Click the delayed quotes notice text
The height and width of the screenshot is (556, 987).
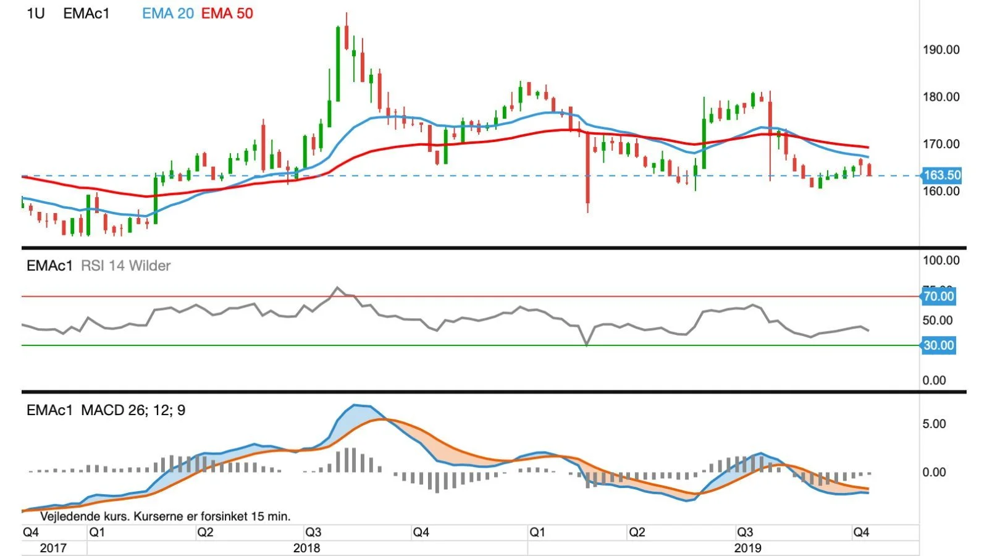pyautogui.click(x=165, y=516)
